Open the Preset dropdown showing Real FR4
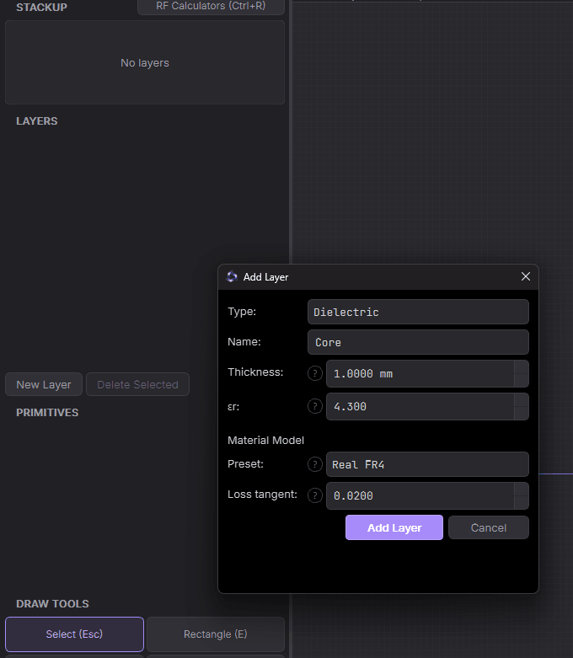The height and width of the screenshot is (658, 573). pyautogui.click(x=427, y=464)
